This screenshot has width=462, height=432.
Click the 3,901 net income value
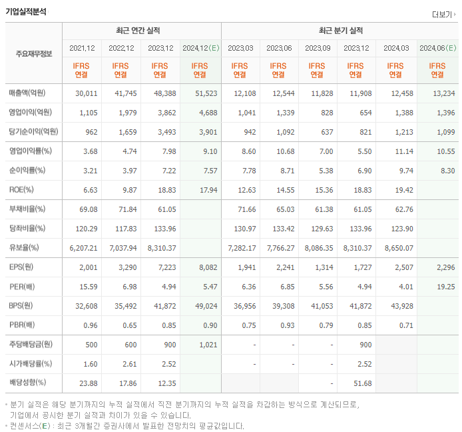(208, 132)
